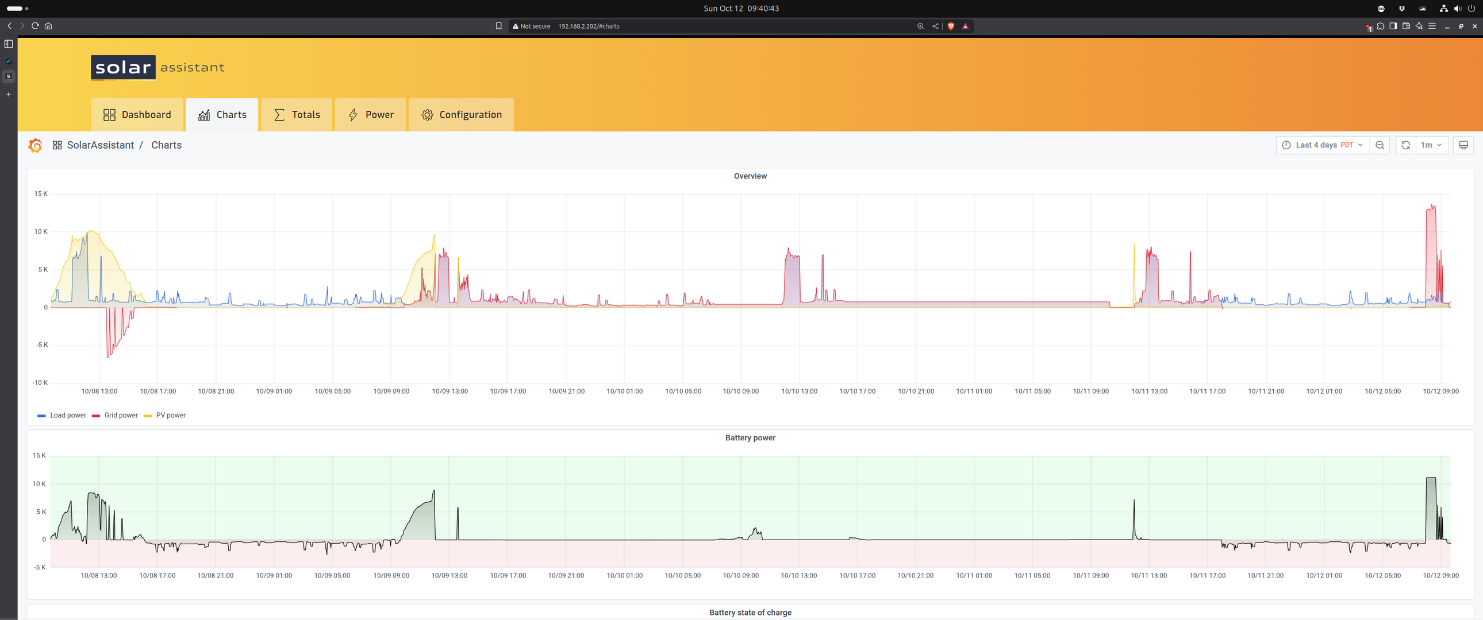Toggle Grid power series in the legend
This screenshot has width=1483, height=620.
tap(121, 415)
